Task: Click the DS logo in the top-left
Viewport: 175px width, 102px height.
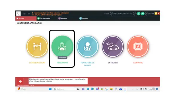Action: tap(18, 14)
